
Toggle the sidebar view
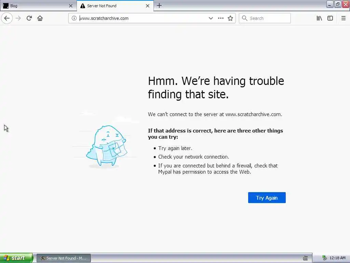click(330, 18)
